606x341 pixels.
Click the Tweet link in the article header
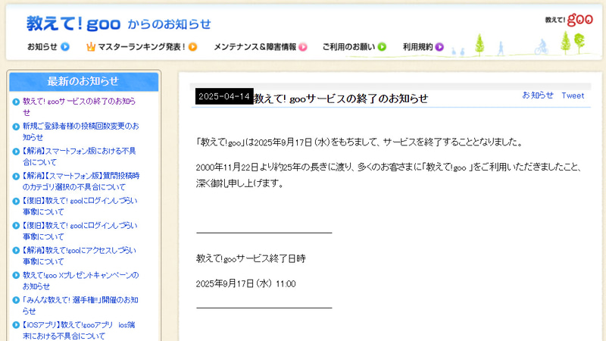[x=573, y=95]
